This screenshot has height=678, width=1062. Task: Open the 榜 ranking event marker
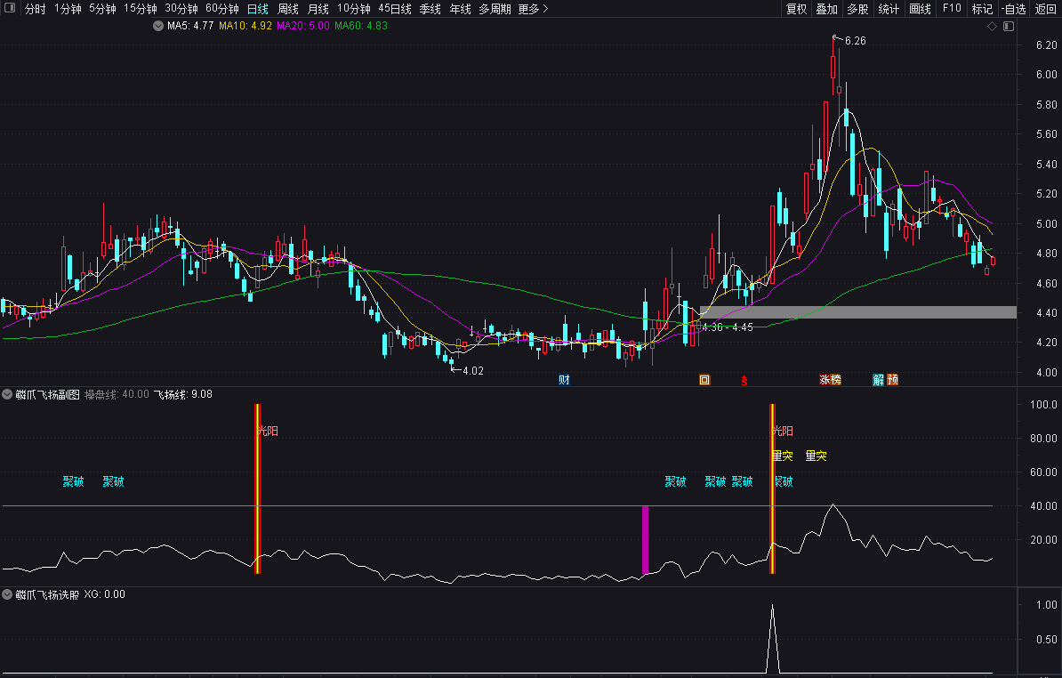pyautogui.click(x=836, y=380)
